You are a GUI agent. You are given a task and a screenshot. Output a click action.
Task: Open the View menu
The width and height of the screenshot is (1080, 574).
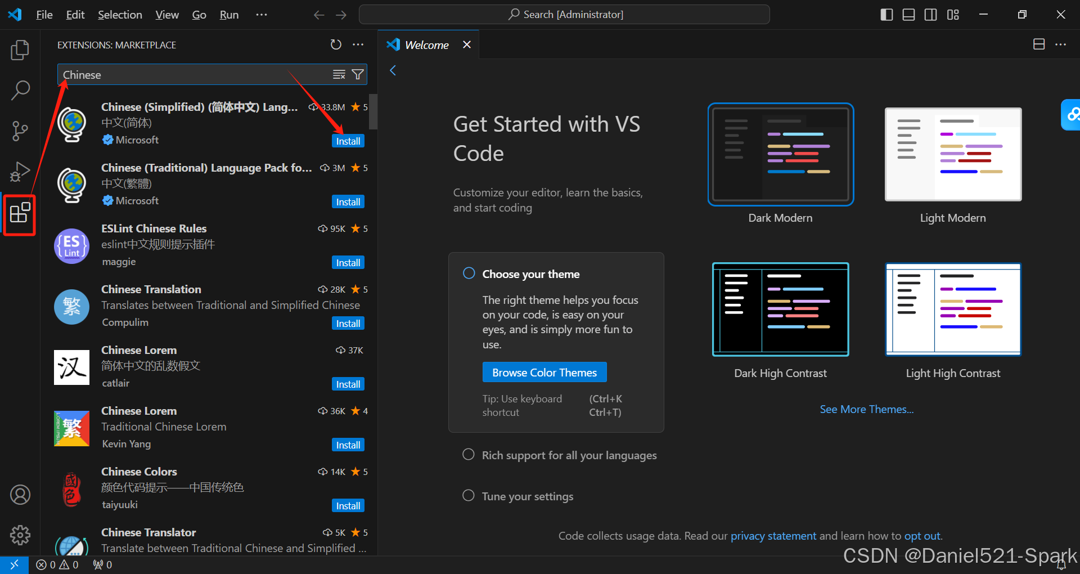point(167,15)
